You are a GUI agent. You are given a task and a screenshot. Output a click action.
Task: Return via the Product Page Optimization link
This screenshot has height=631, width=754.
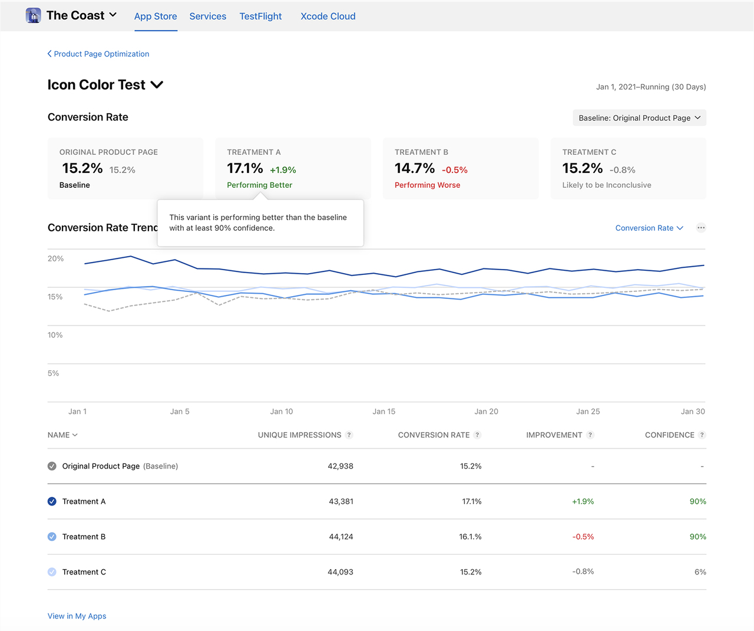point(101,54)
